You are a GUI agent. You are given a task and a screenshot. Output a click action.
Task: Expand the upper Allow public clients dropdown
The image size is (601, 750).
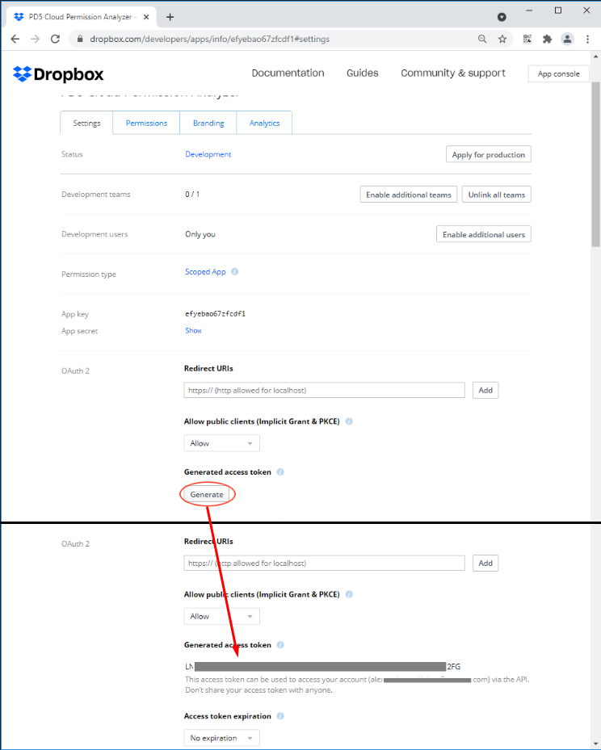coord(221,443)
